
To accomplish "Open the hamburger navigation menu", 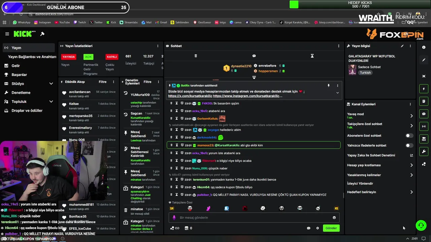I will (x=7, y=34).
